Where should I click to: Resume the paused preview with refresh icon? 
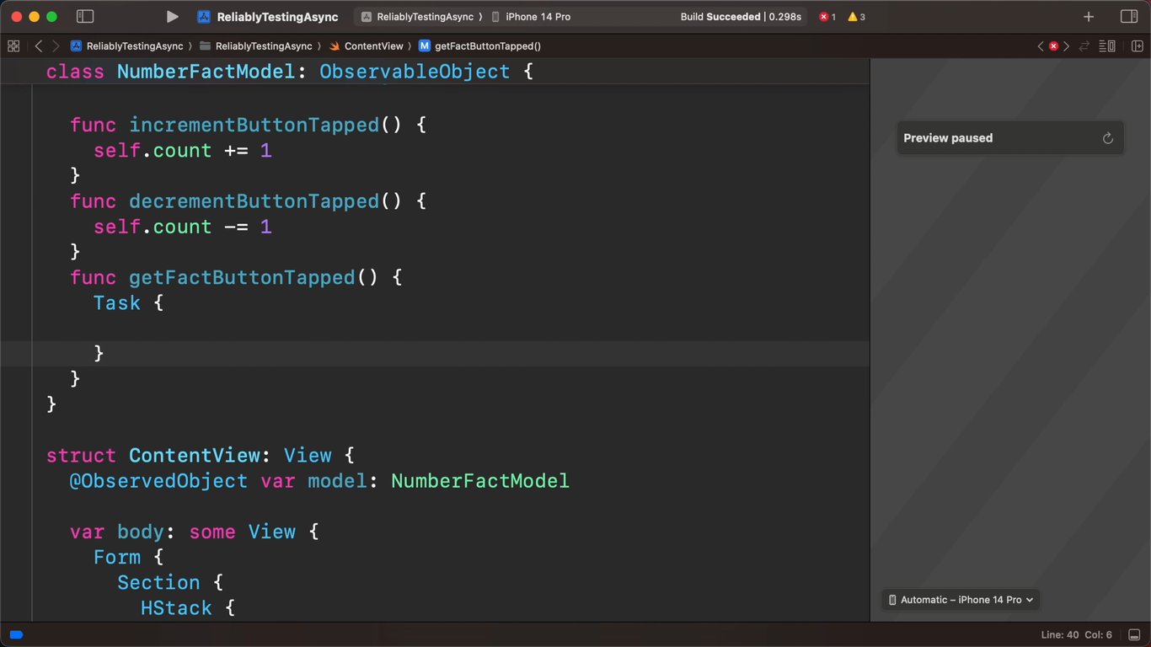click(x=1108, y=138)
